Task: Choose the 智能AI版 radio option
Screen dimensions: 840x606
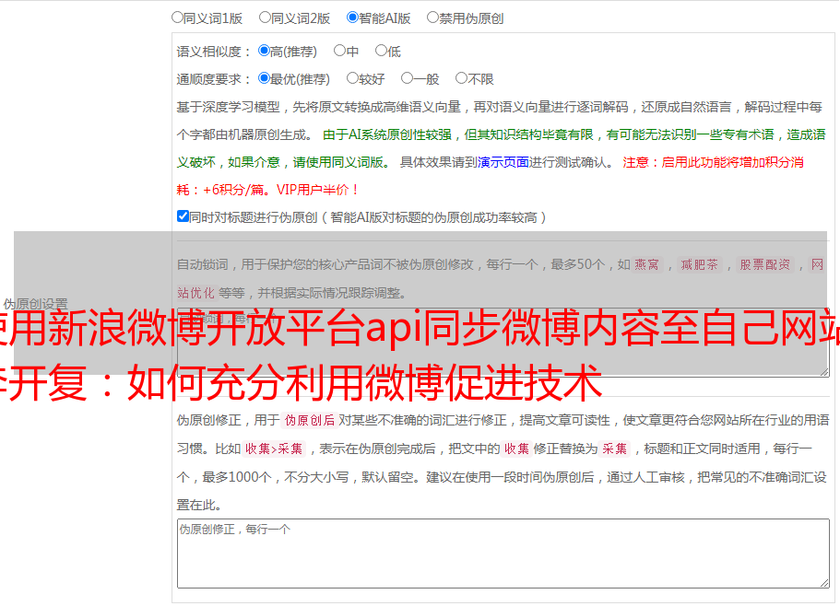Action: tap(352, 17)
